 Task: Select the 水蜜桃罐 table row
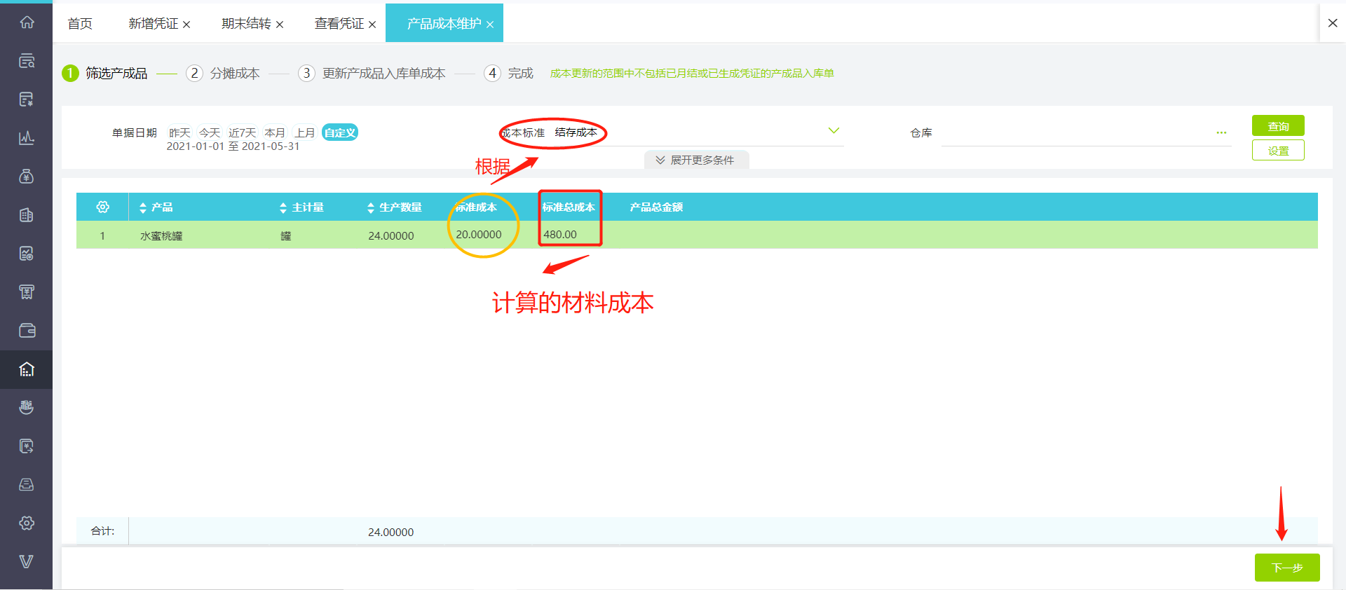(697, 235)
